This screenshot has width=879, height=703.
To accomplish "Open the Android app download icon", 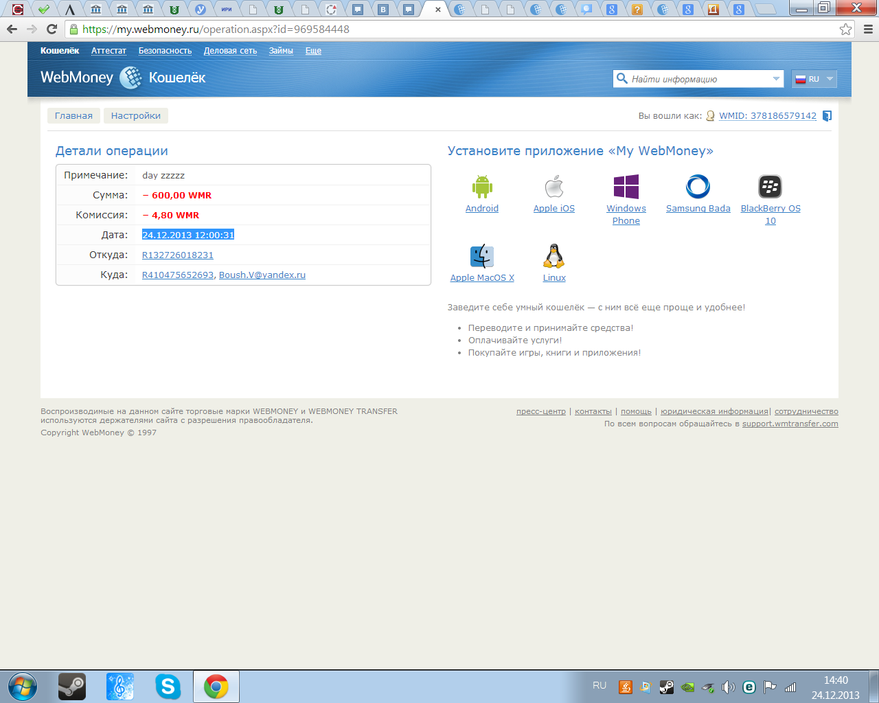I will (x=482, y=186).
